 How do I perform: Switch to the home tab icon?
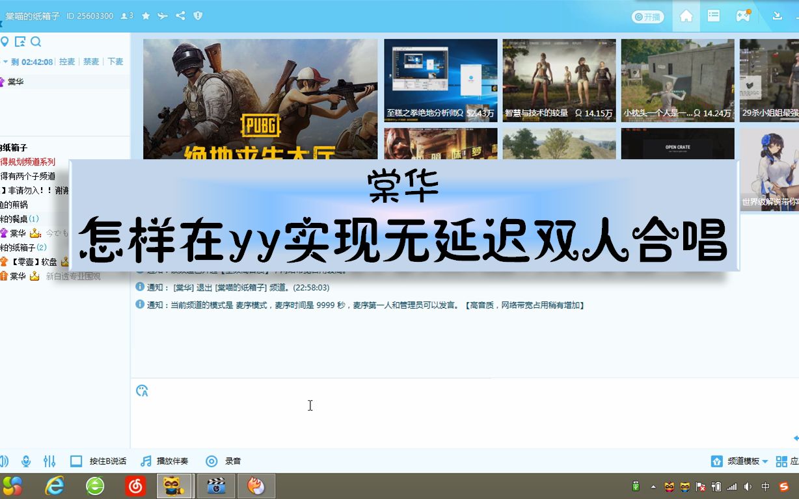point(686,16)
